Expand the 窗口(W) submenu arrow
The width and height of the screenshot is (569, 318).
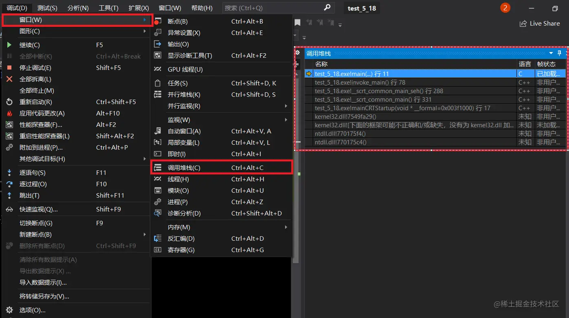click(x=145, y=20)
